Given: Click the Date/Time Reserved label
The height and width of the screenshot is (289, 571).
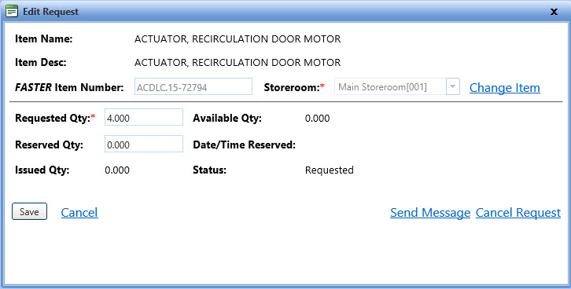Looking at the screenshot, I should tap(244, 144).
